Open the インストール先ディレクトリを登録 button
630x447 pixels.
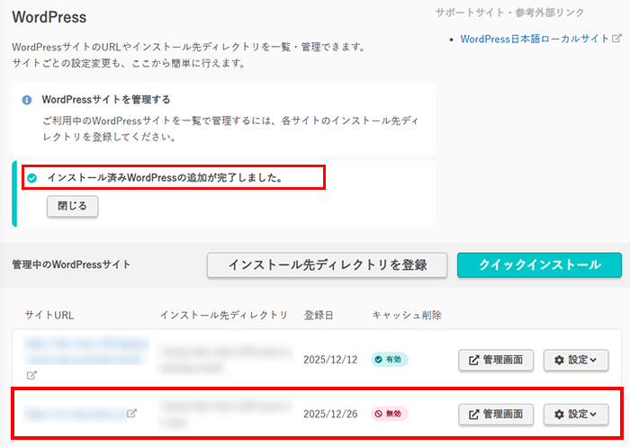click(327, 265)
